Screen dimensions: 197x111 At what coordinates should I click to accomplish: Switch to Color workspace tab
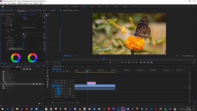[x=92, y=6]
